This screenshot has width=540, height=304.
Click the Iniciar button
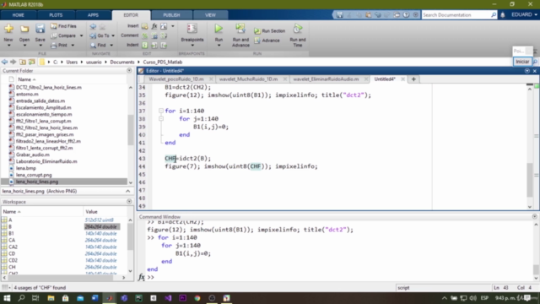pos(522,62)
